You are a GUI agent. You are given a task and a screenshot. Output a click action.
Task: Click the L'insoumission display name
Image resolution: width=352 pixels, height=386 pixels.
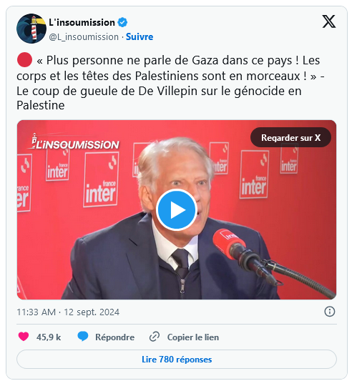82,22
